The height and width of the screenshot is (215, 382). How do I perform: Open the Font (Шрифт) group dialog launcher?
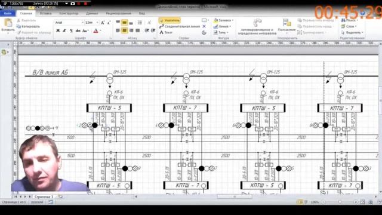click(110, 38)
